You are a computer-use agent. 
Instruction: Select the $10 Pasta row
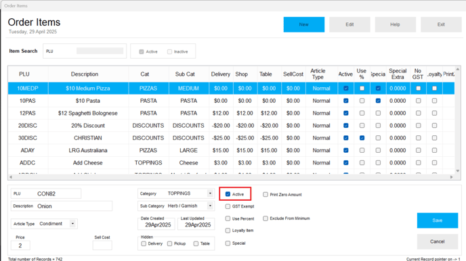[x=231, y=101]
